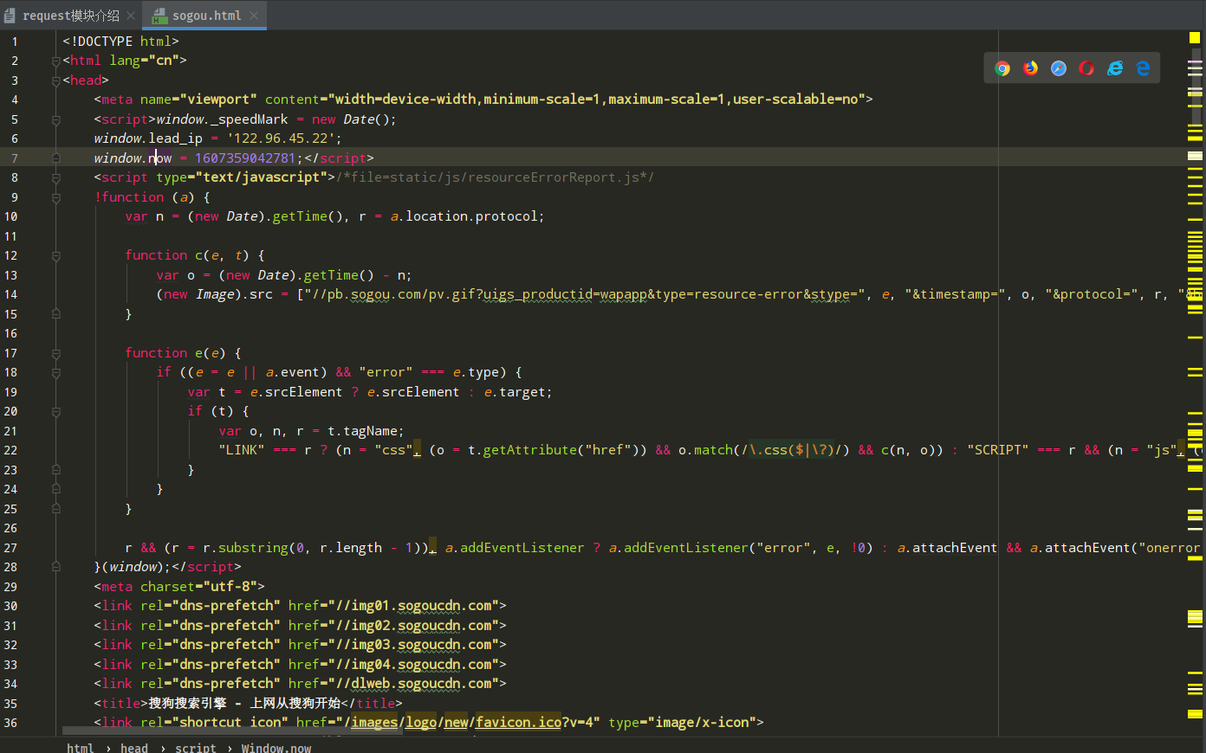The height and width of the screenshot is (753, 1206).
Task: Toggle fold end marker on line 28
Action: 55,567
